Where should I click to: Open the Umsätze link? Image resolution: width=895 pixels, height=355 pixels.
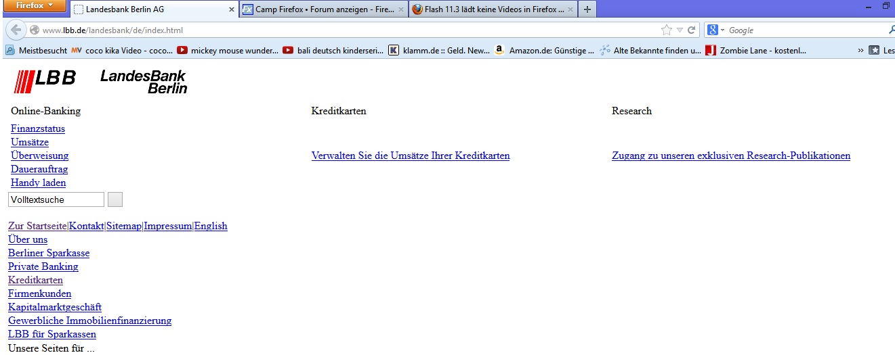[x=30, y=142]
